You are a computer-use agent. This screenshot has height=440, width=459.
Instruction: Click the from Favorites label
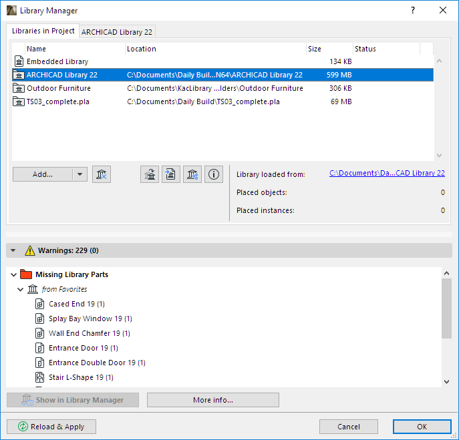pyautogui.click(x=64, y=289)
